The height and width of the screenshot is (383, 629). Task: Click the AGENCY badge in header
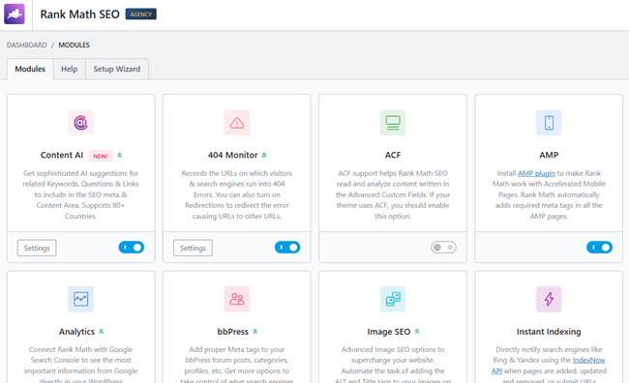(141, 15)
